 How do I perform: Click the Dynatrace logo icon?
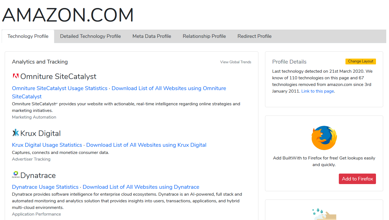pyautogui.click(x=16, y=174)
